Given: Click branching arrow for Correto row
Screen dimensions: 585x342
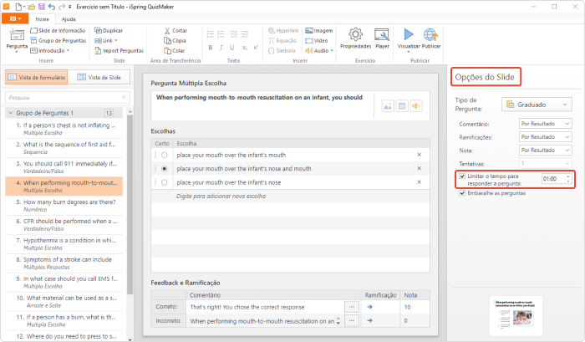Looking at the screenshot, I should (369, 307).
